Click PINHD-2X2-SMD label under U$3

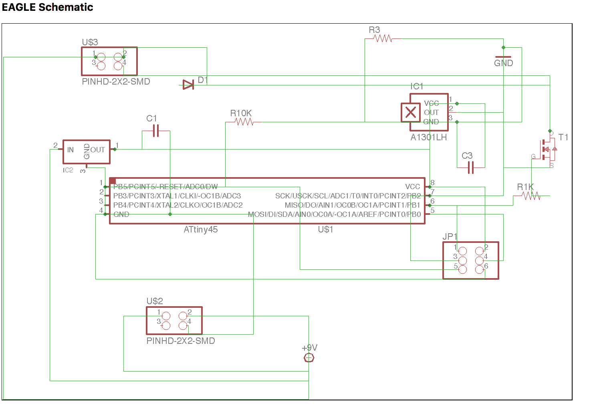coord(116,81)
